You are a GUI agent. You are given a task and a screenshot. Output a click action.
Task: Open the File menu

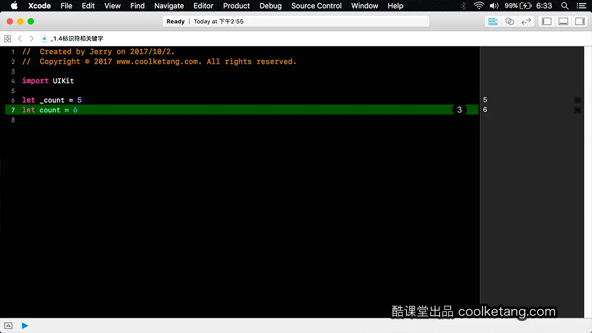point(67,6)
